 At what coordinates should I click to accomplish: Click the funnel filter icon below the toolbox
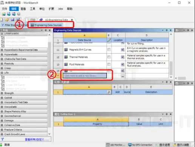pos(2,139)
